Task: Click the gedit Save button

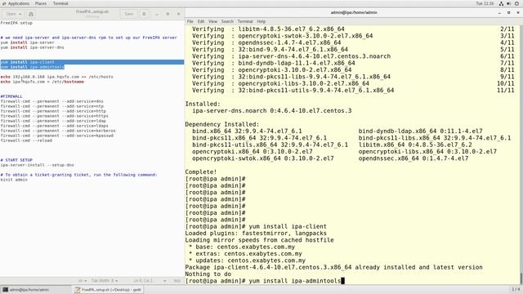Action: point(129,14)
